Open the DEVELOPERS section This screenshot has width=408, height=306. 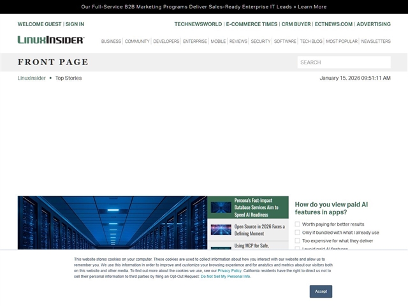[x=166, y=41]
